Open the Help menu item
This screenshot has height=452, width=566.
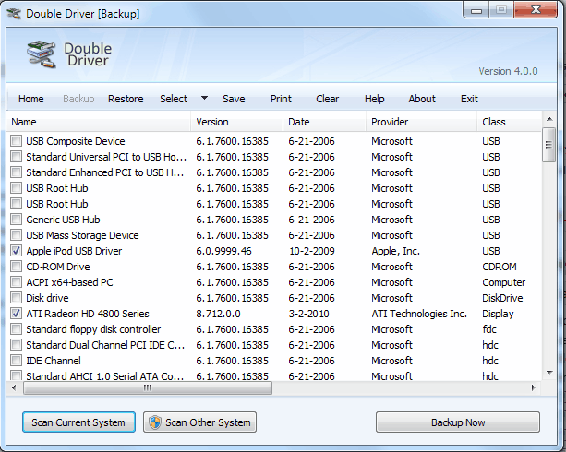click(374, 99)
